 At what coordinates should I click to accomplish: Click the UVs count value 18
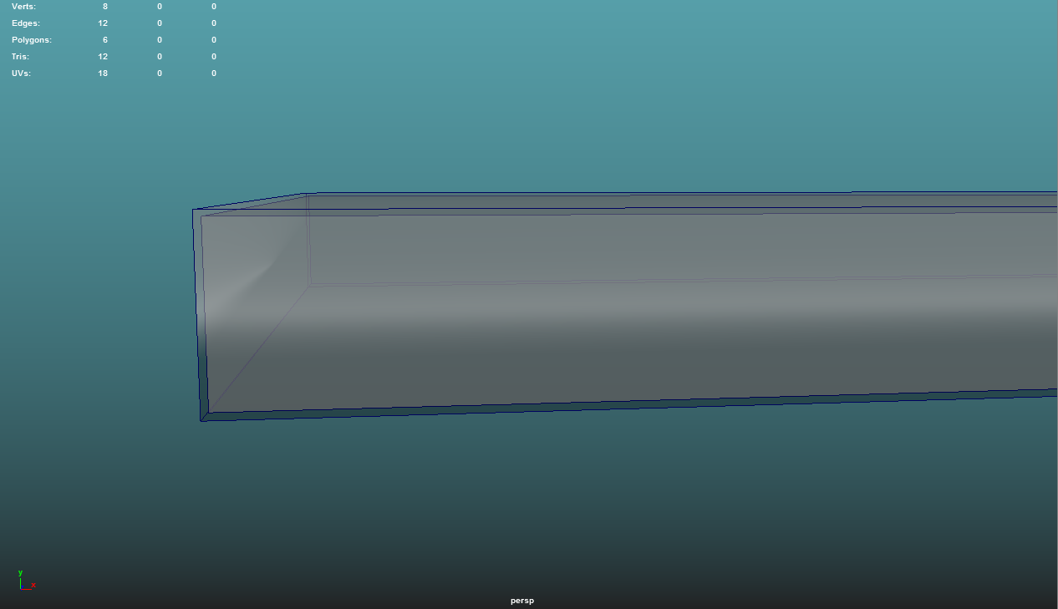point(103,74)
